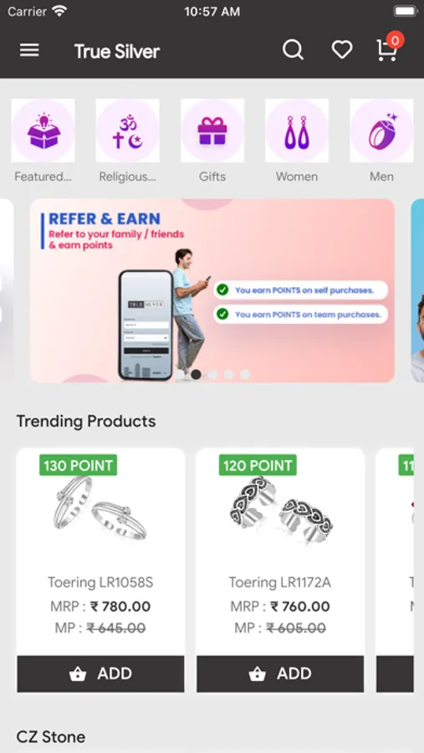Viewport: 424px width, 753px height.
Task: Click the Refer & Earn banner
Action: coord(212,290)
